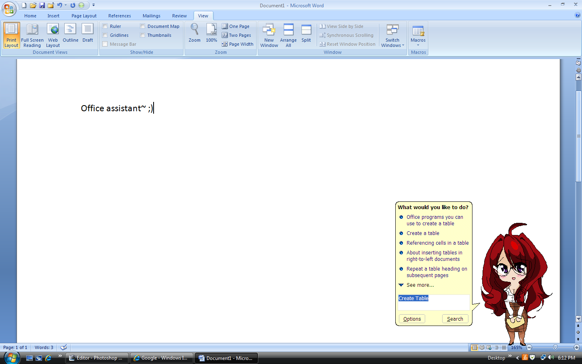This screenshot has height=364, width=582.
Task: Click status bar Full Screen Reading button
Action: pos(482,347)
